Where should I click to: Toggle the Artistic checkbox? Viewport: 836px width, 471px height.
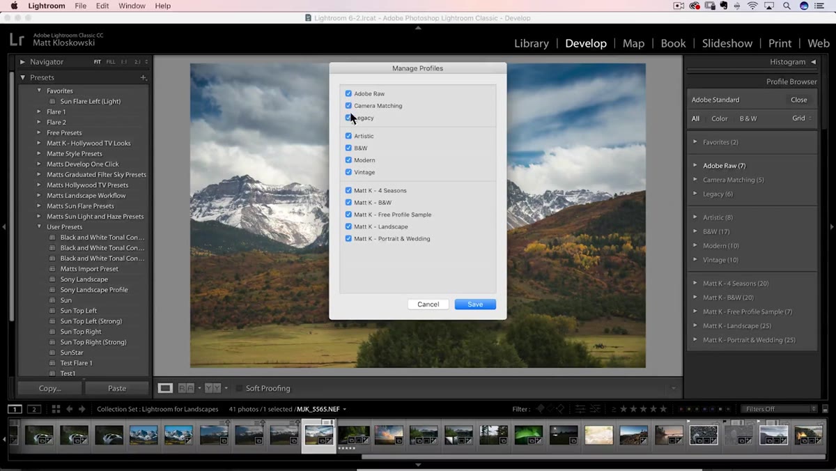(x=348, y=136)
